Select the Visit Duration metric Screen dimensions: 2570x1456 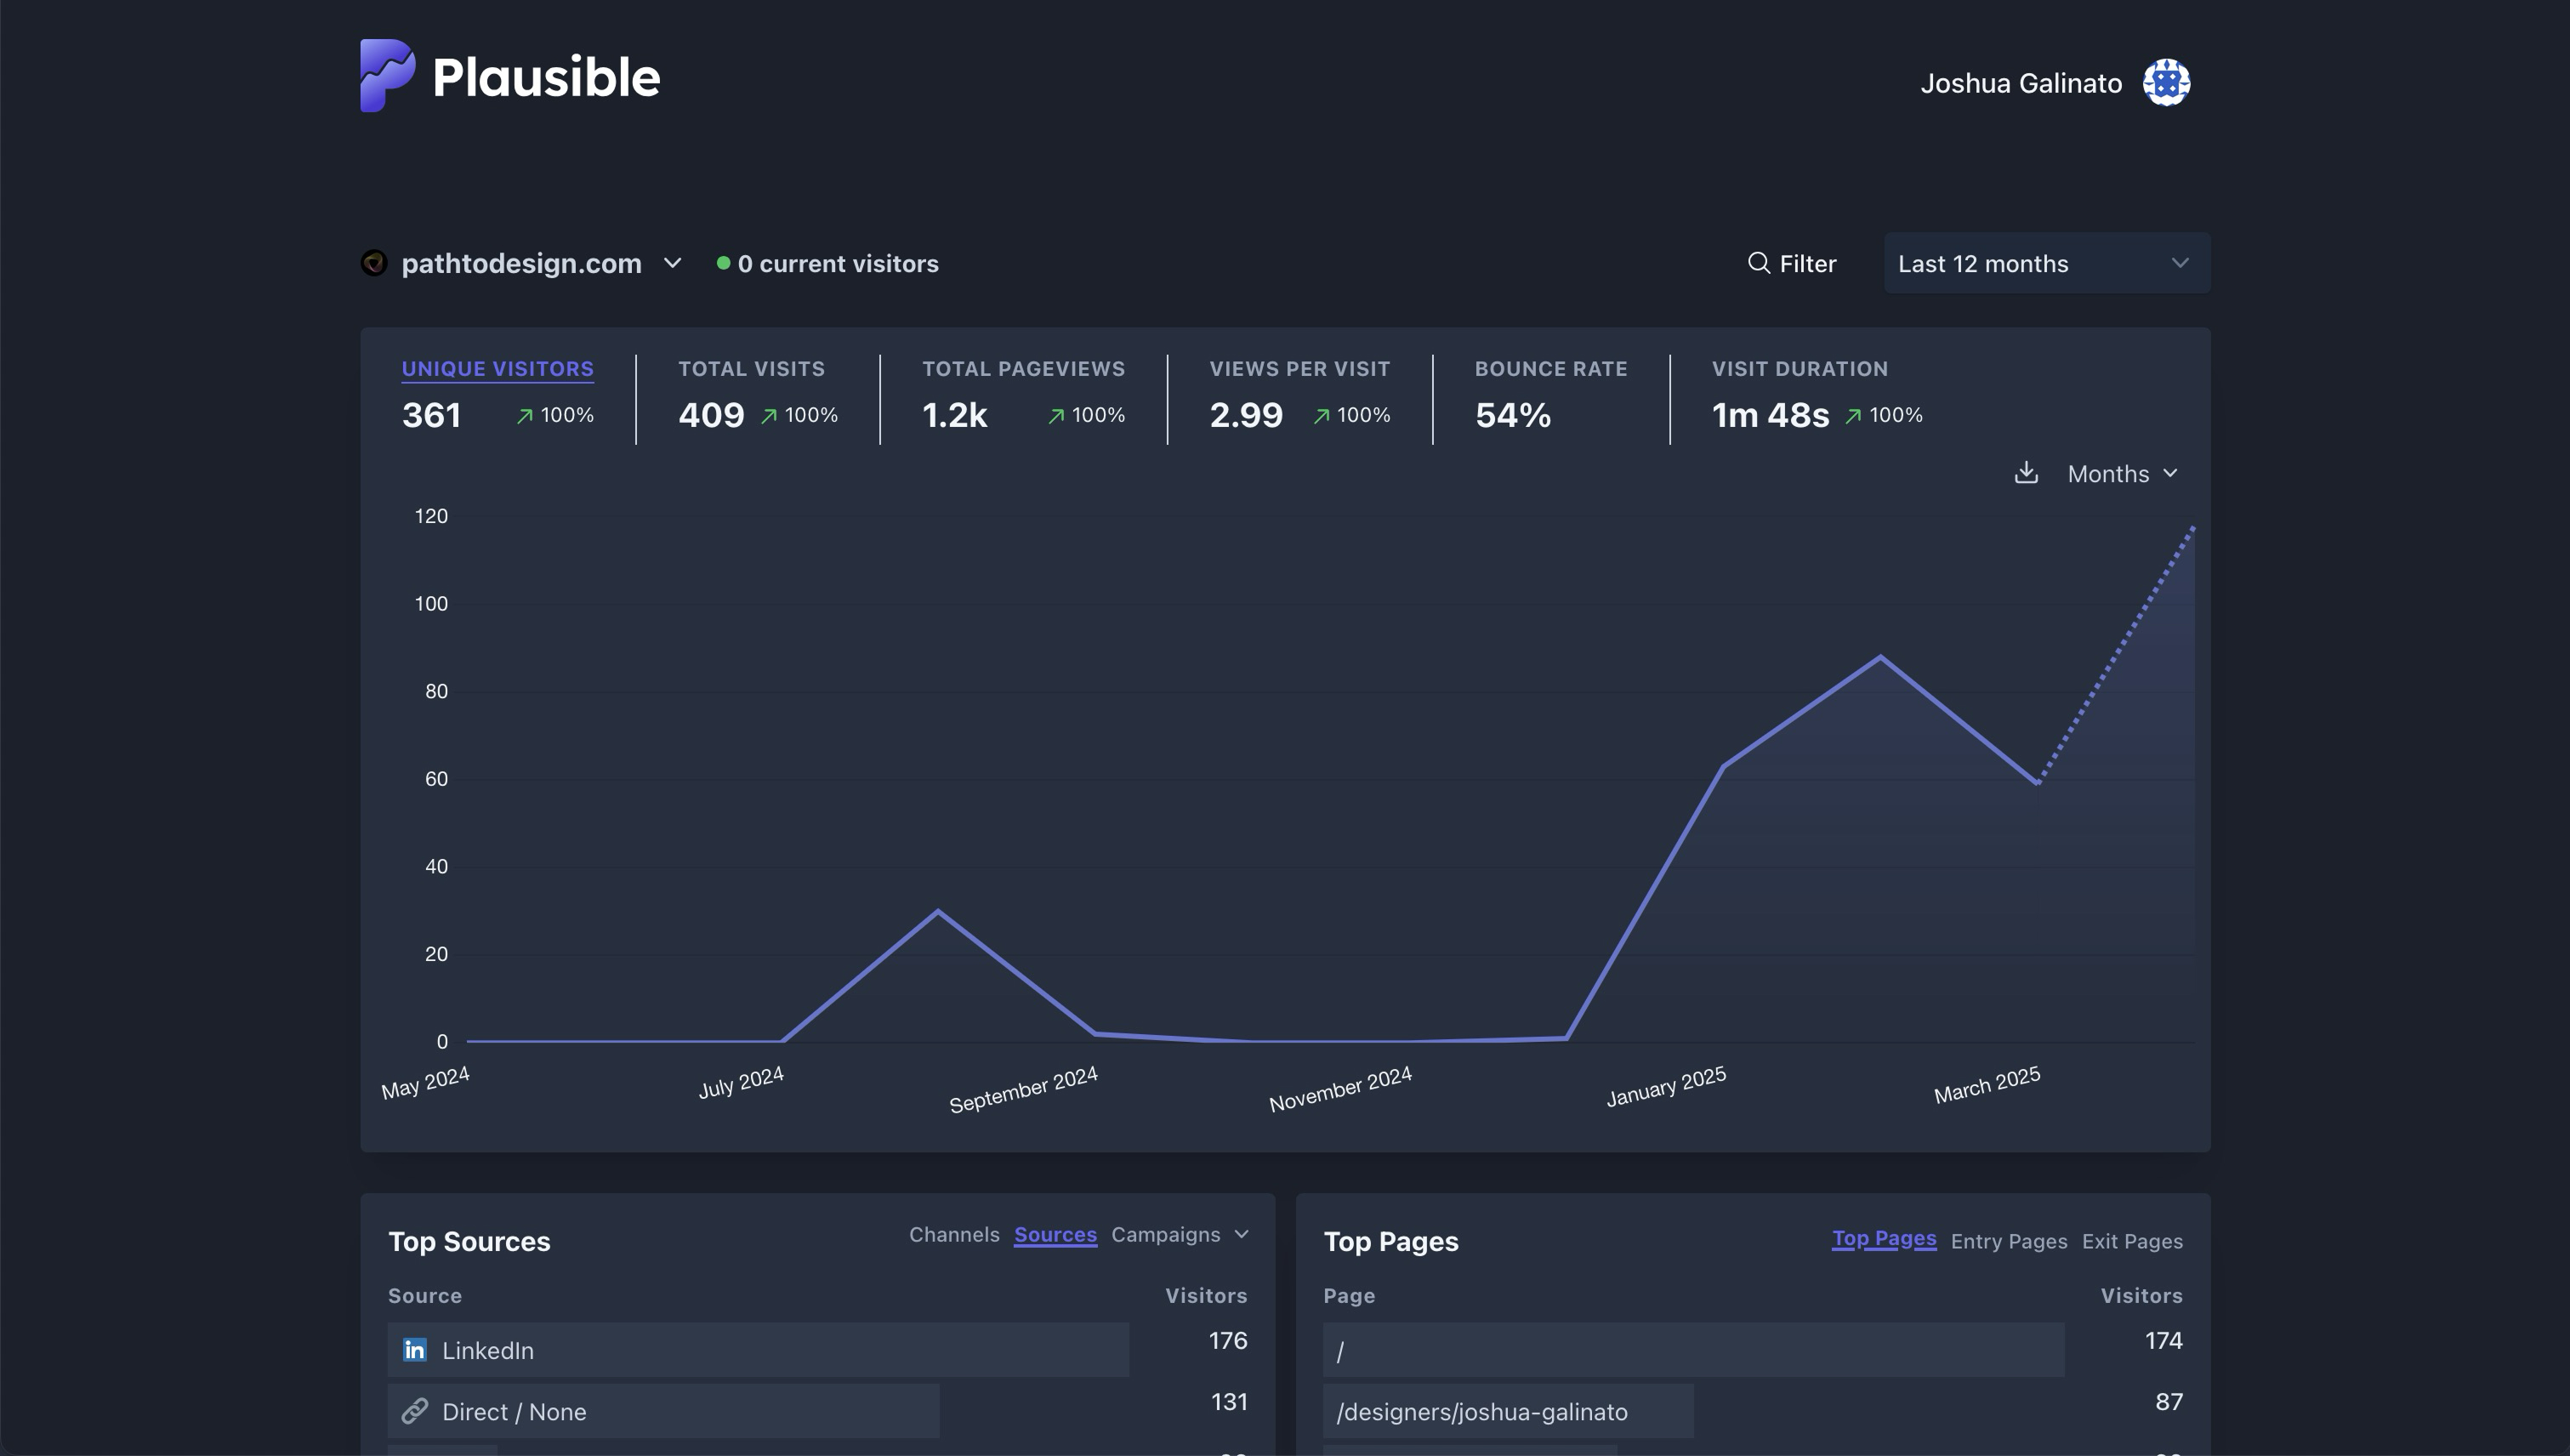(1799, 368)
